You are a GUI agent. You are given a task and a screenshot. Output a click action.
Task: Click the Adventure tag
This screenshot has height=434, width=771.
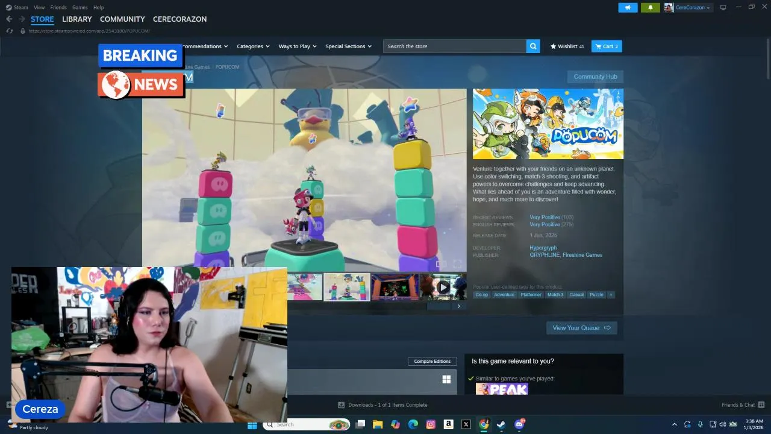point(504,295)
